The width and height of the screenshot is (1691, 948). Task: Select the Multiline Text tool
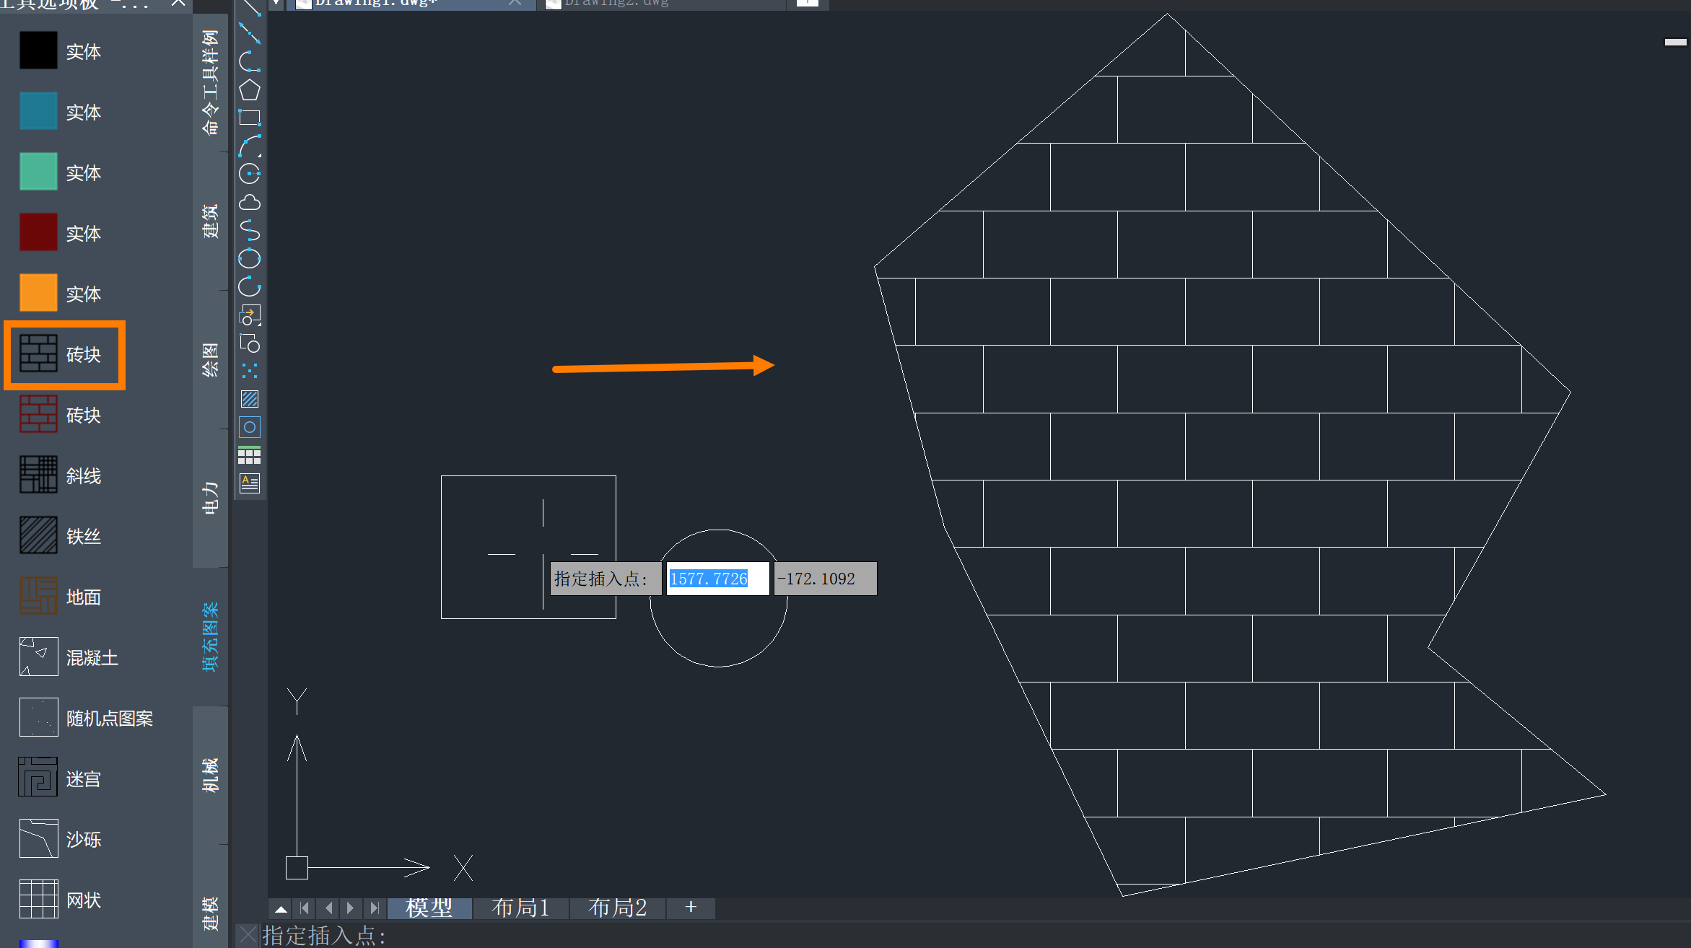tap(250, 483)
